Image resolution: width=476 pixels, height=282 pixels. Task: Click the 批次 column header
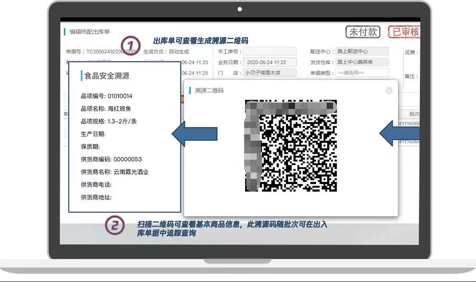coord(414,114)
